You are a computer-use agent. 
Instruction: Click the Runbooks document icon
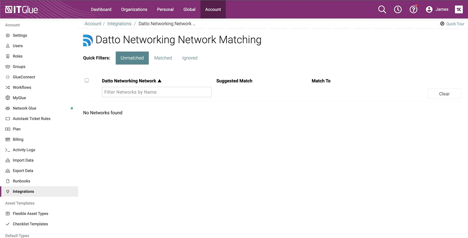pyautogui.click(x=8, y=181)
